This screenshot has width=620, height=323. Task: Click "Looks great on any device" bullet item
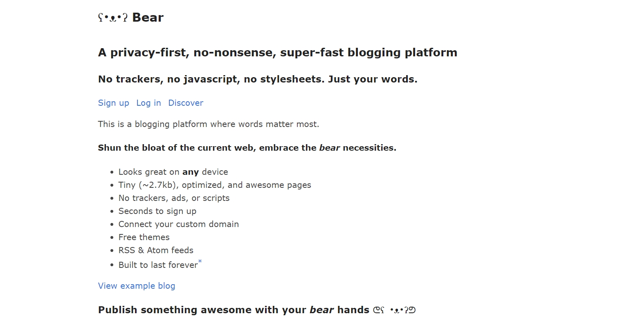[x=173, y=172]
